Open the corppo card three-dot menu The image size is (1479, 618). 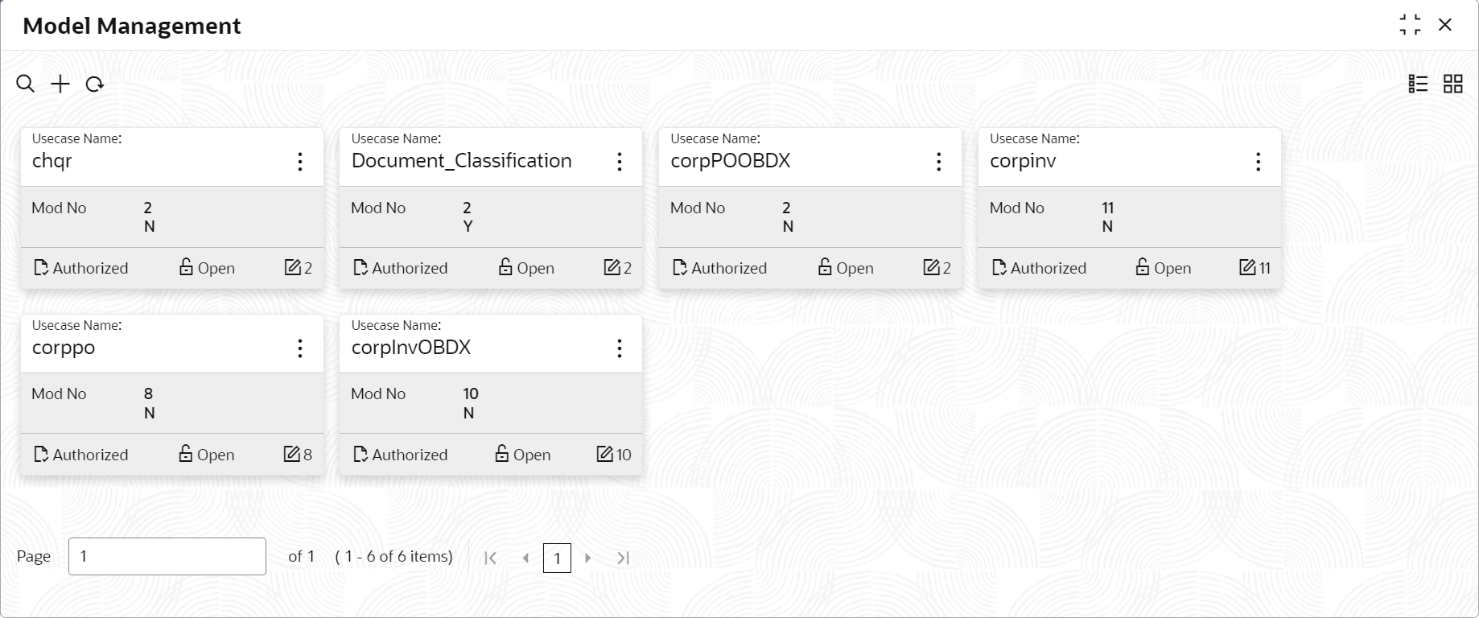(300, 348)
